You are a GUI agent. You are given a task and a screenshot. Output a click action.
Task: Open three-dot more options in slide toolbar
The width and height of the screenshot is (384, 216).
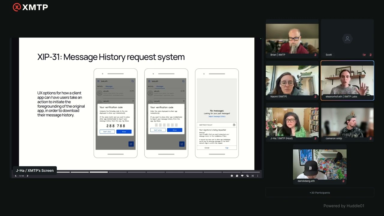(x=257, y=176)
